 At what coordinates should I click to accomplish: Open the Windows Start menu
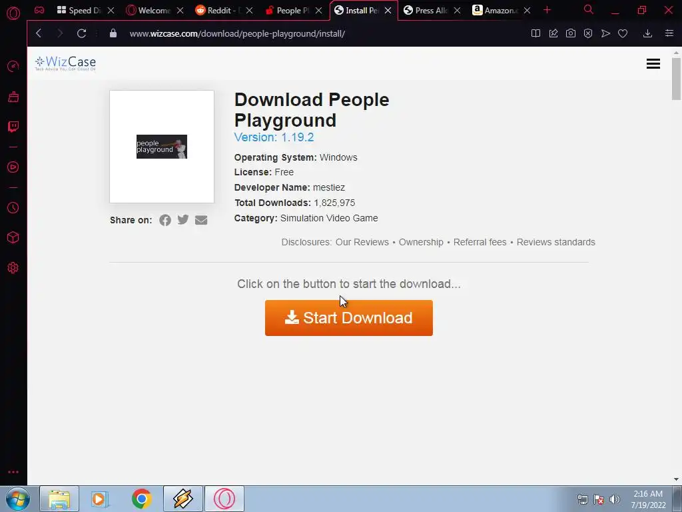tap(18, 499)
